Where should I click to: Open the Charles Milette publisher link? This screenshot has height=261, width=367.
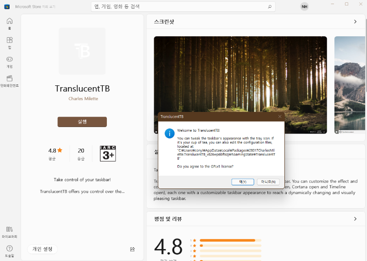click(x=83, y=99)
